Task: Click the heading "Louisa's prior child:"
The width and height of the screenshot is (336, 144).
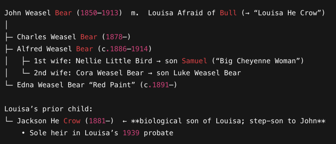Action: coord(49,109)
